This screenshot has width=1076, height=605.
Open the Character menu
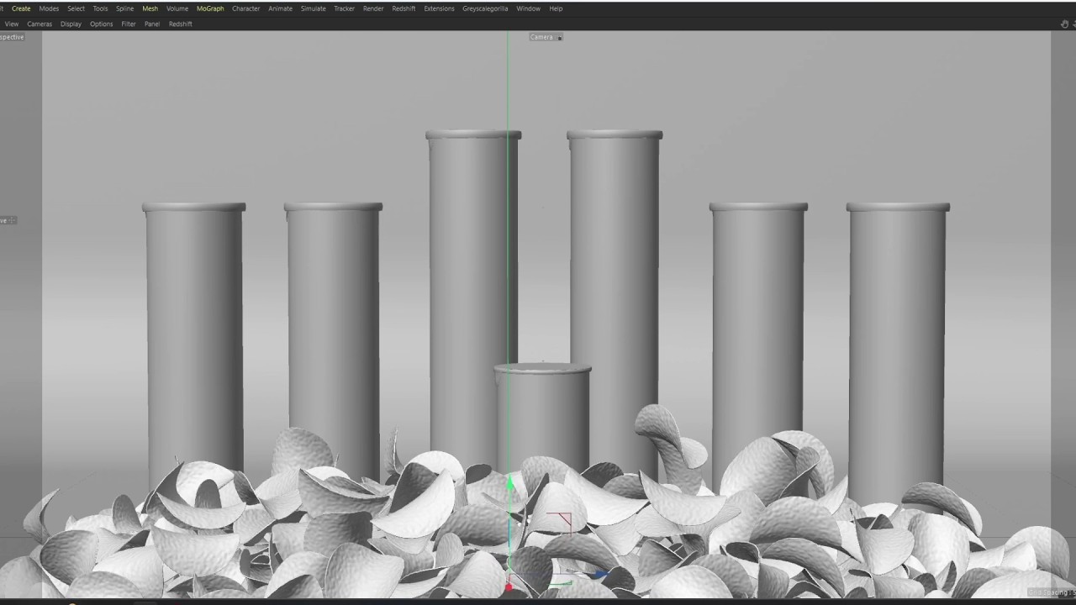(x=245, y=8)
